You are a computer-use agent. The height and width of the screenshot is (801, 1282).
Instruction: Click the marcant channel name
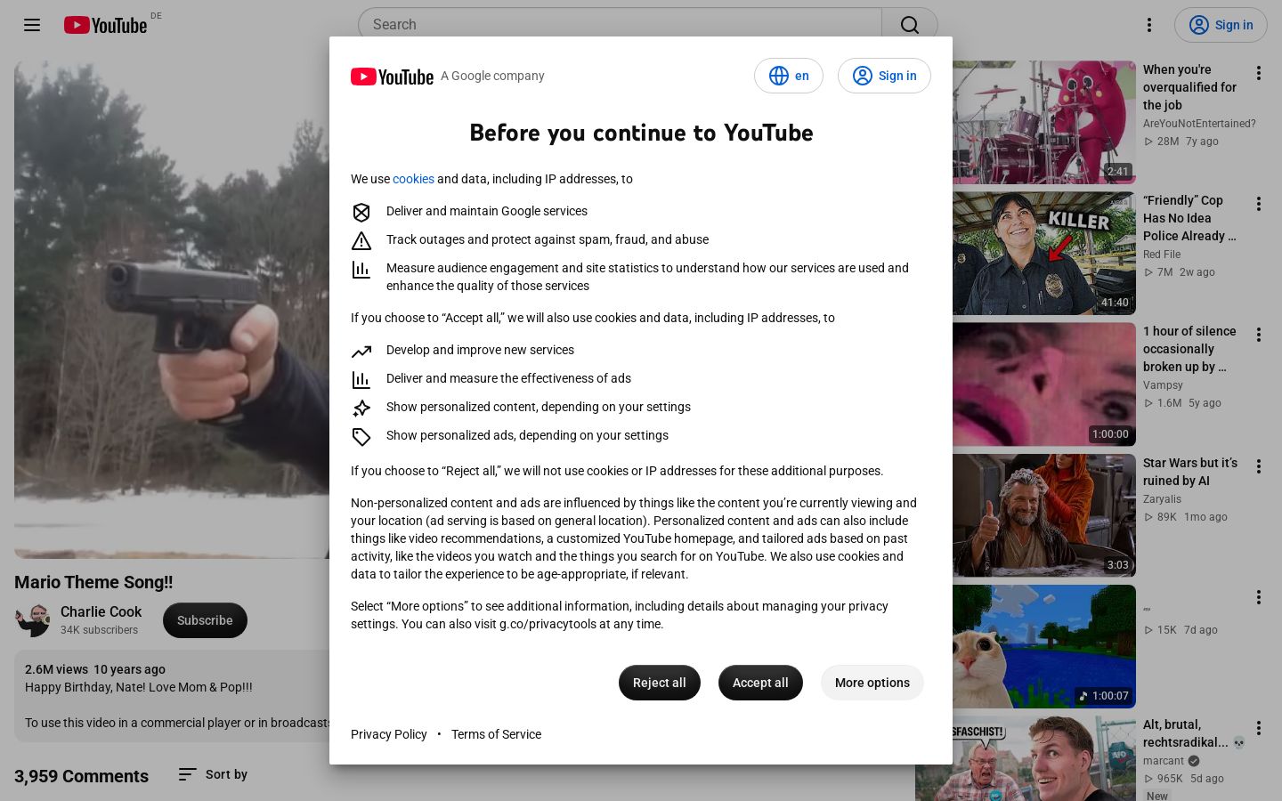click(1164, 761)
